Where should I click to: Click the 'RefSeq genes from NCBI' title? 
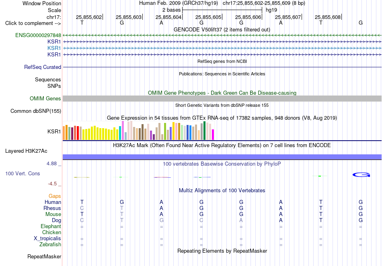[222, 62]
